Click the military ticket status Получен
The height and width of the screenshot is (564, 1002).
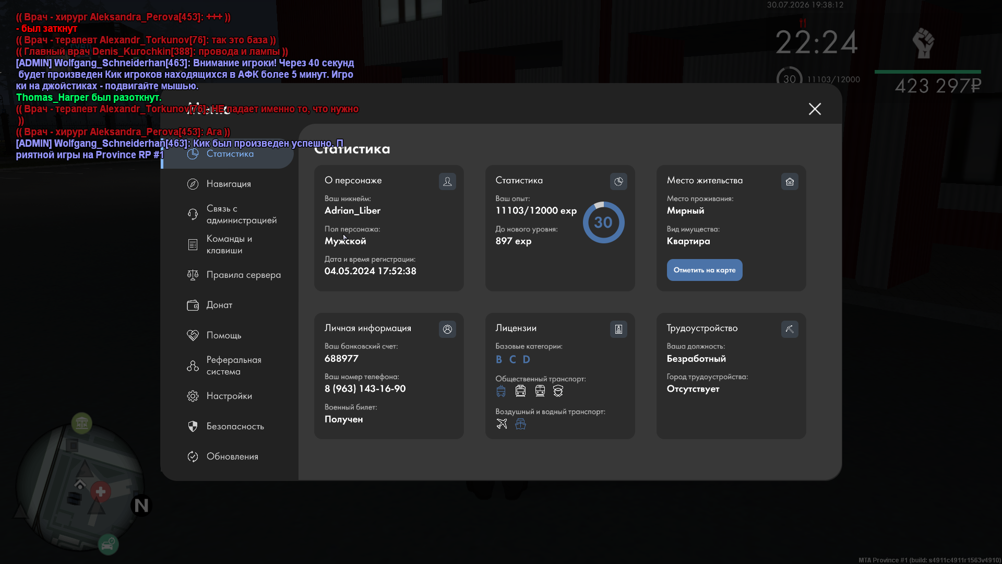coord(343,419)
